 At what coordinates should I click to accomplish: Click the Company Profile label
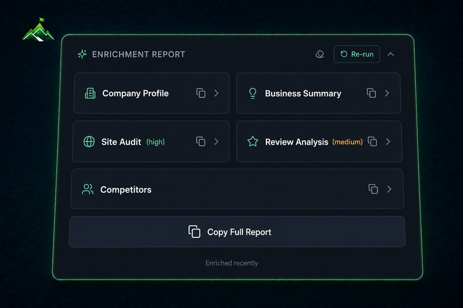[136, 93]
